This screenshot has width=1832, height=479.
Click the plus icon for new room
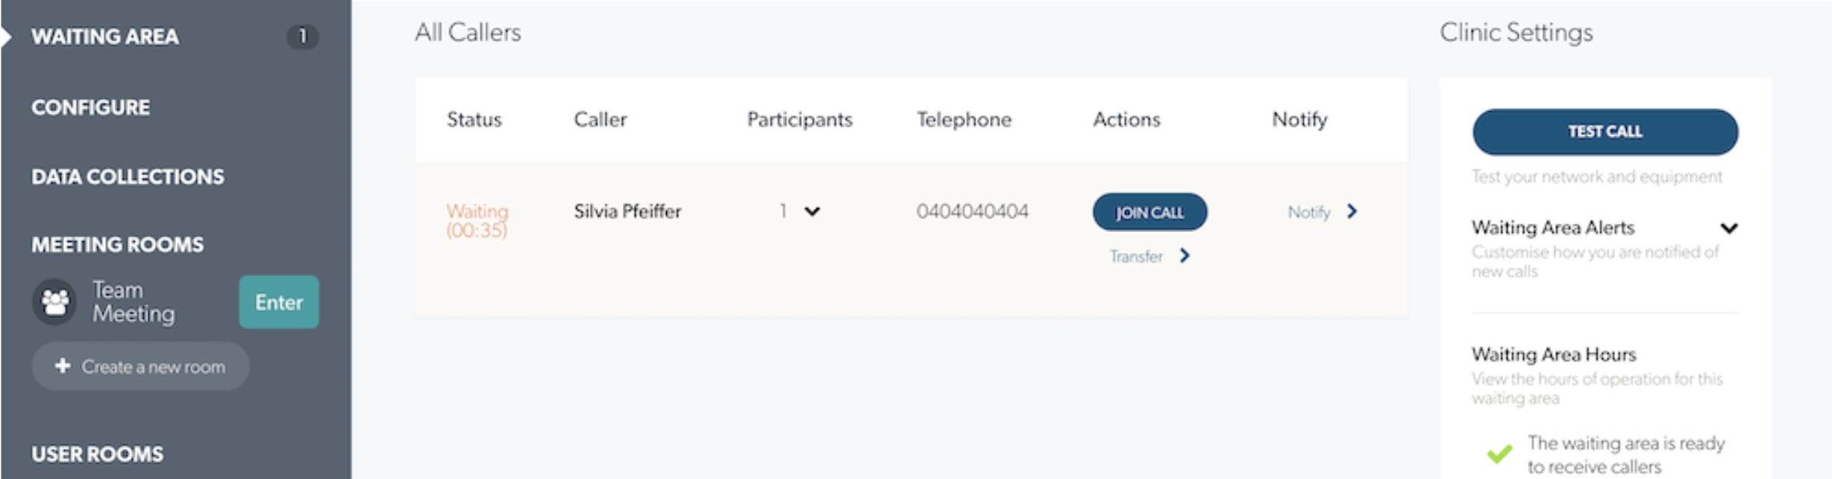(x=63, y=366)
